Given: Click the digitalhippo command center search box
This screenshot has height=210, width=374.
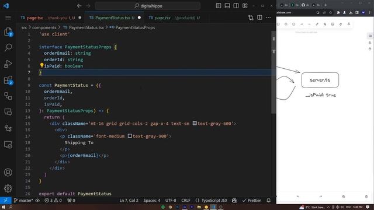Looking at the screenshot, I should coord(148,6).
